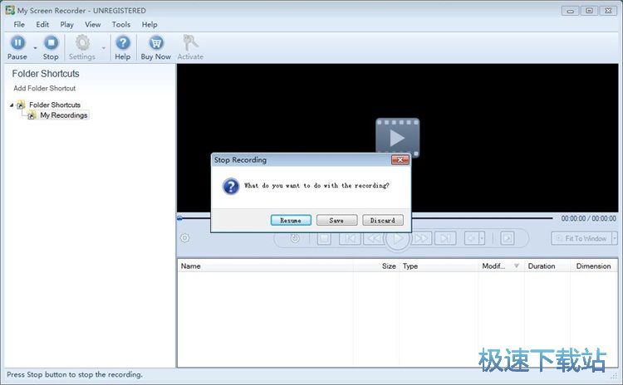Open the Edit menu
The height and width of the screenshot is (385, 623).
tap(42, 25)
